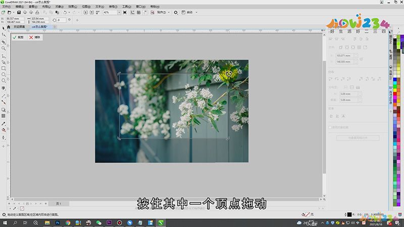This screenshot has height=227, width=404.
Task: Click the Home icon on tab bar
Action: [9, 27]
